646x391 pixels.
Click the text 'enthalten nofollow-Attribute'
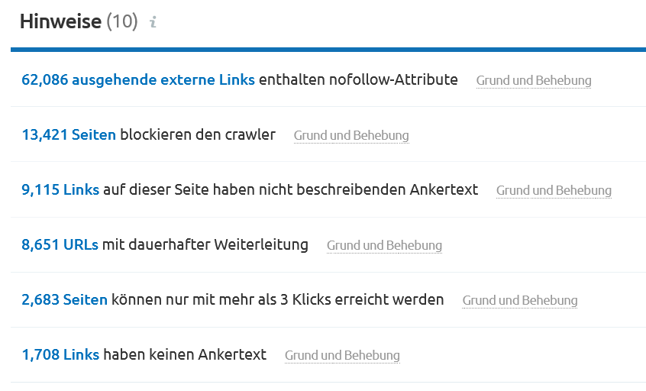click(x=358, y=79)
